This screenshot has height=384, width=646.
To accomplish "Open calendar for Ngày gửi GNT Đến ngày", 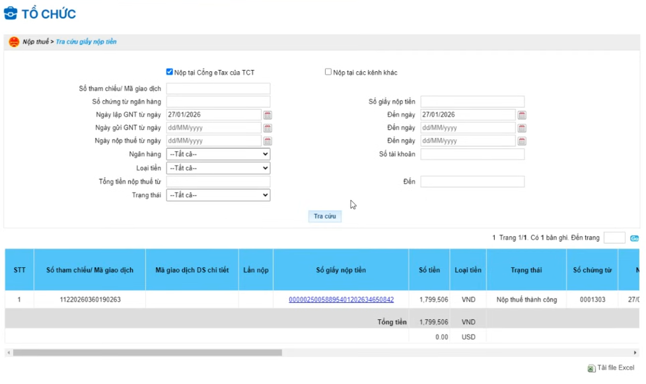I will [x=522, y=128].
